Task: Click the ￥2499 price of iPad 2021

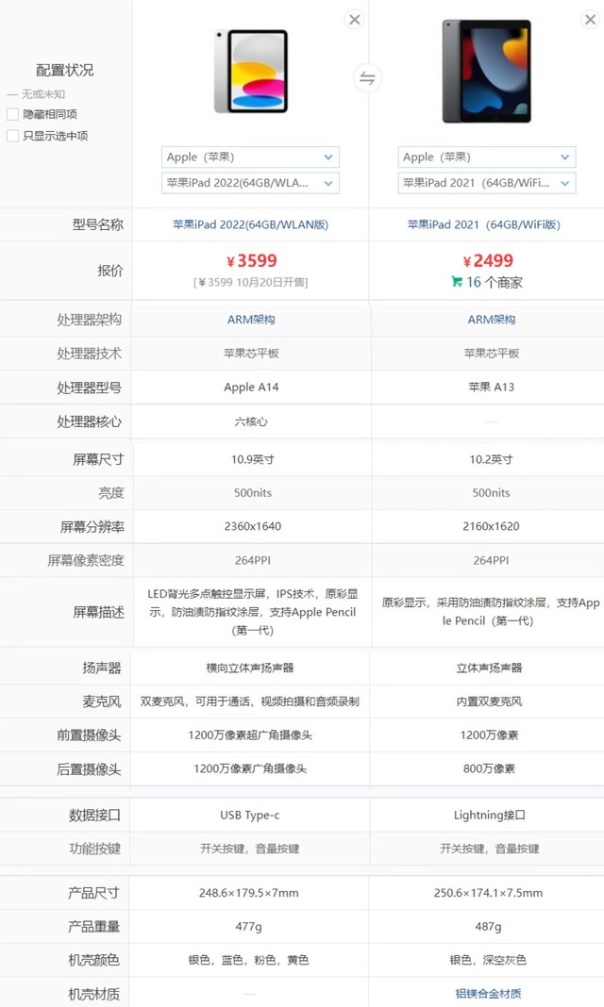Action: coord(488,261)
